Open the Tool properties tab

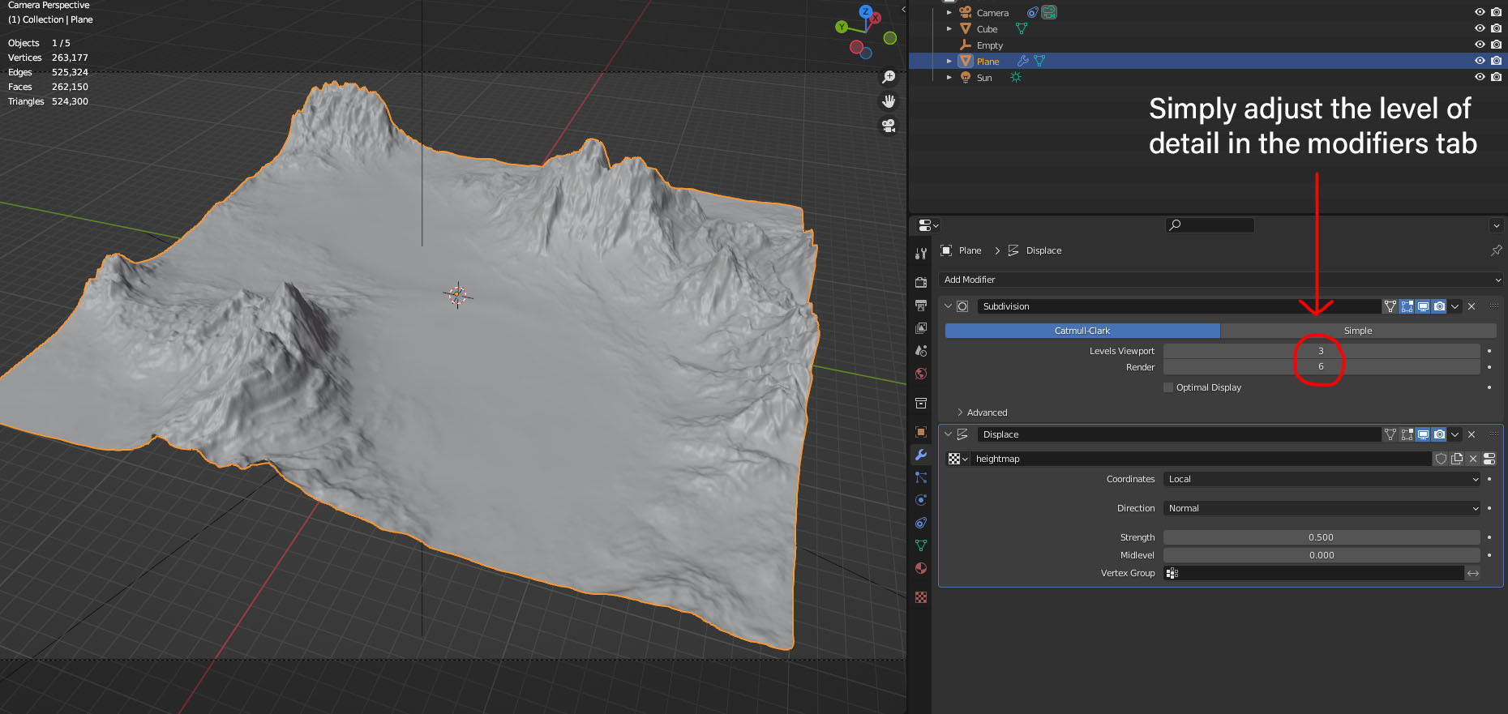click(x=921, y=254)
